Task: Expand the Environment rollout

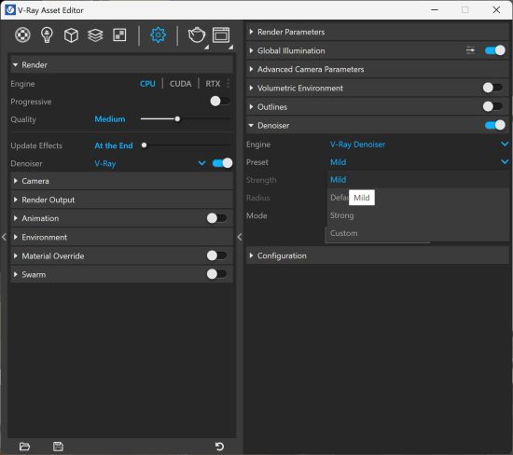Action: pos(121,237)
